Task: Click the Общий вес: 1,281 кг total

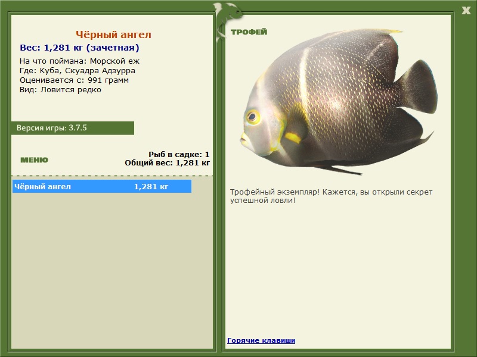Action: click(x=168, y=162)
